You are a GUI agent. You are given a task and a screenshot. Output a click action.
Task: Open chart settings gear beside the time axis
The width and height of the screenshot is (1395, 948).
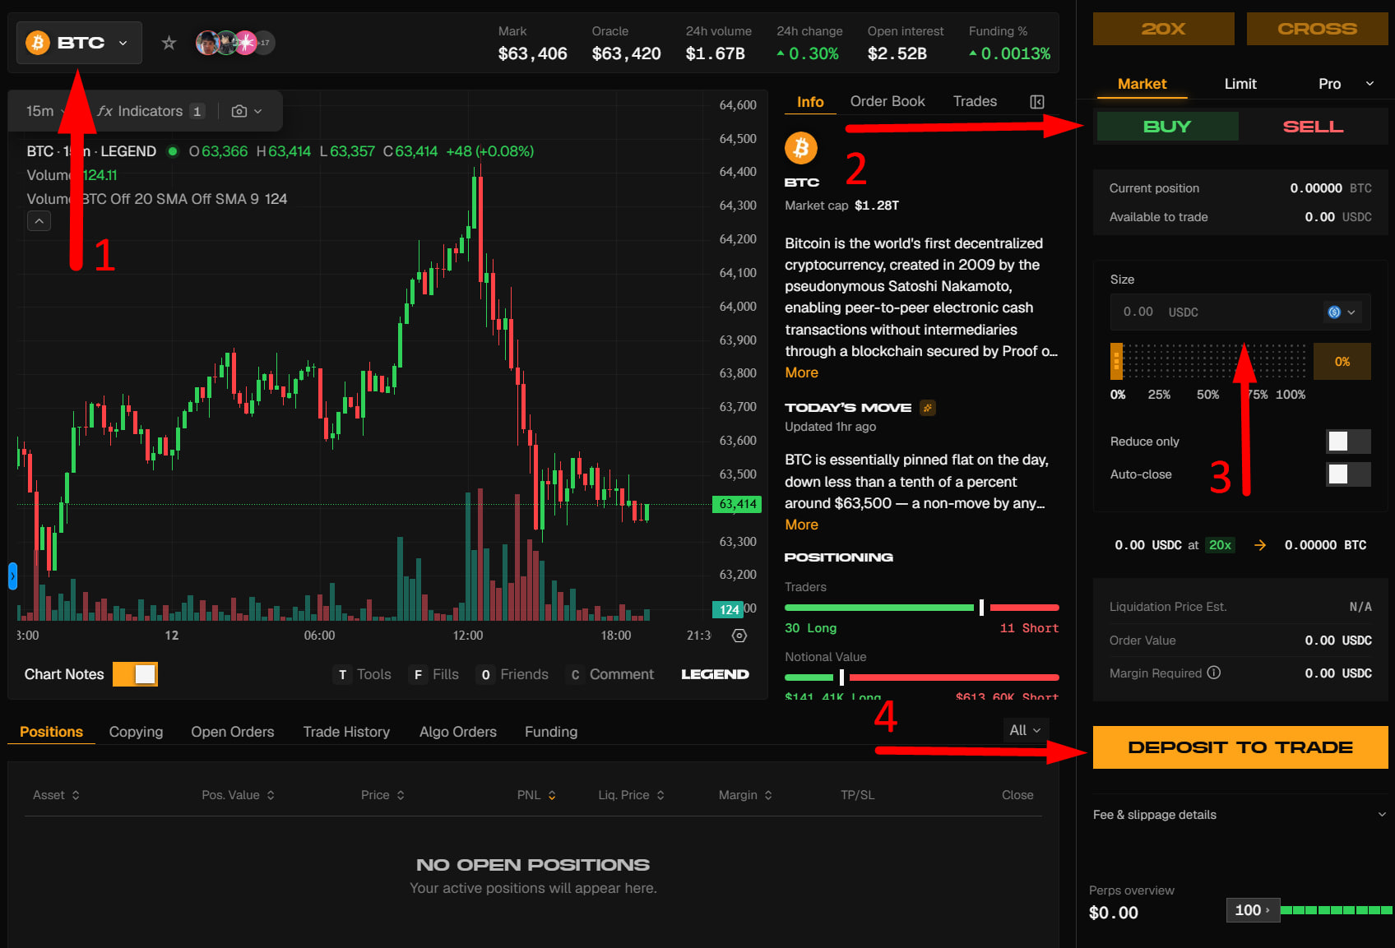click(739, 636)
